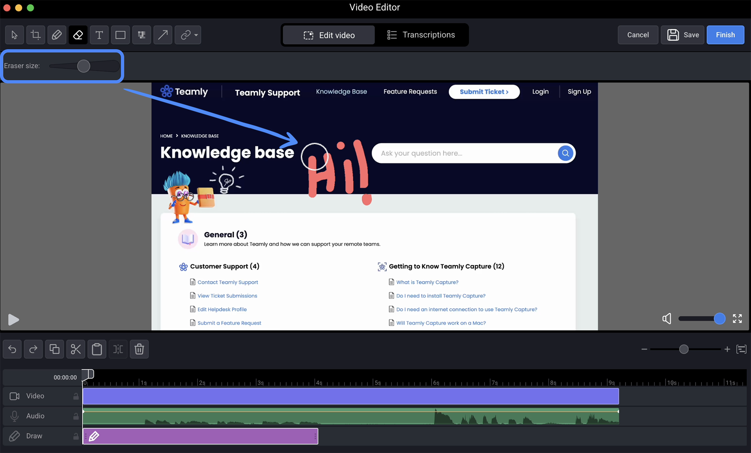Image resolution: width=751 pixels, height=453 pixels.
Task: Play the video preview
Action: point(13,319)
